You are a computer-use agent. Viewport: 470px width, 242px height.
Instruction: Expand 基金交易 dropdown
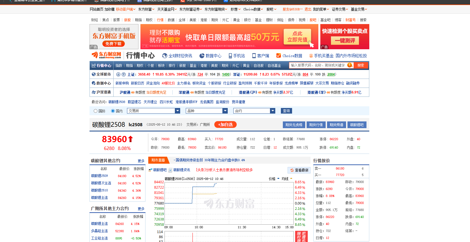(x=359, y=9)
